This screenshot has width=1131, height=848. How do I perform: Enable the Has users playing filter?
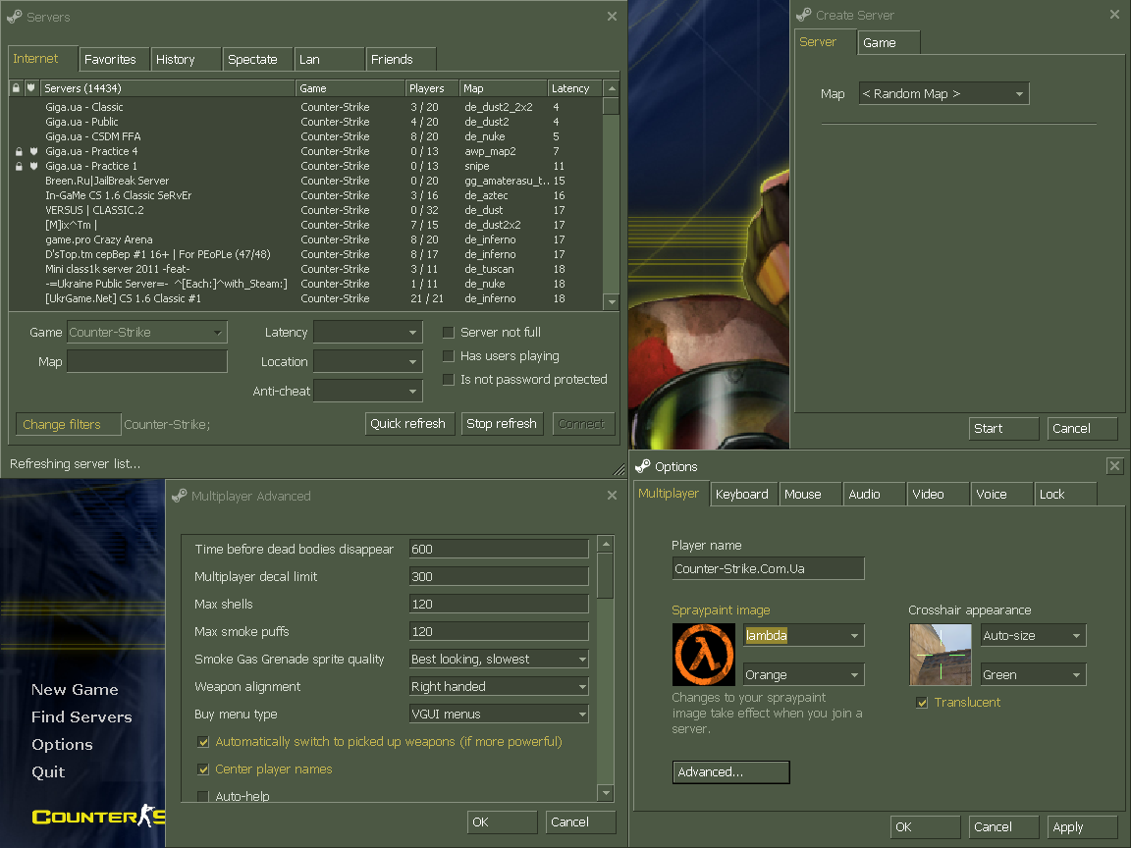448,356
